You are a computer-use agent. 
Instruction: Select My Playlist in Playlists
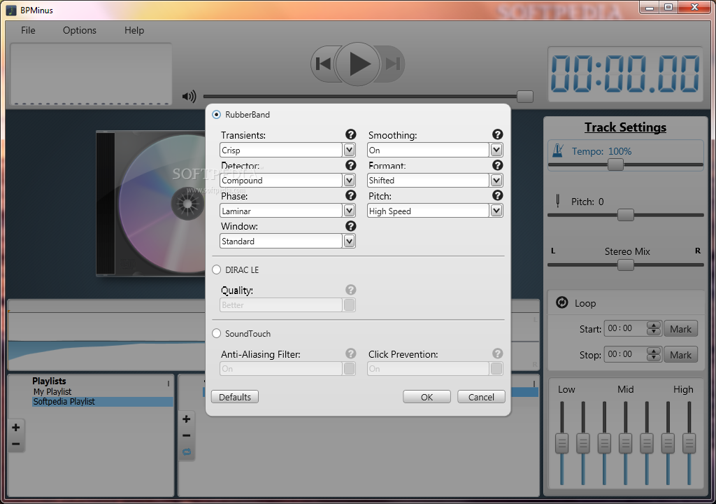click(52, 391)
